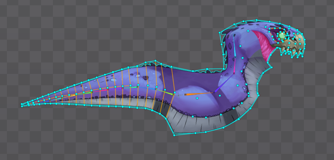Select the pointed outline vertex below the pink mouth

click(x=272, y=68)
